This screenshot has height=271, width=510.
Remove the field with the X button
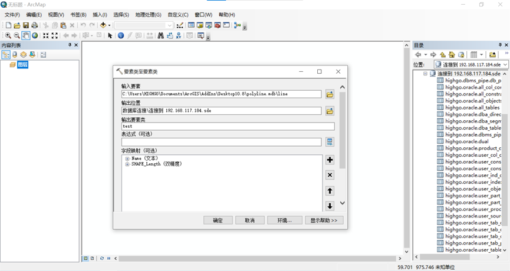(330, 175)
